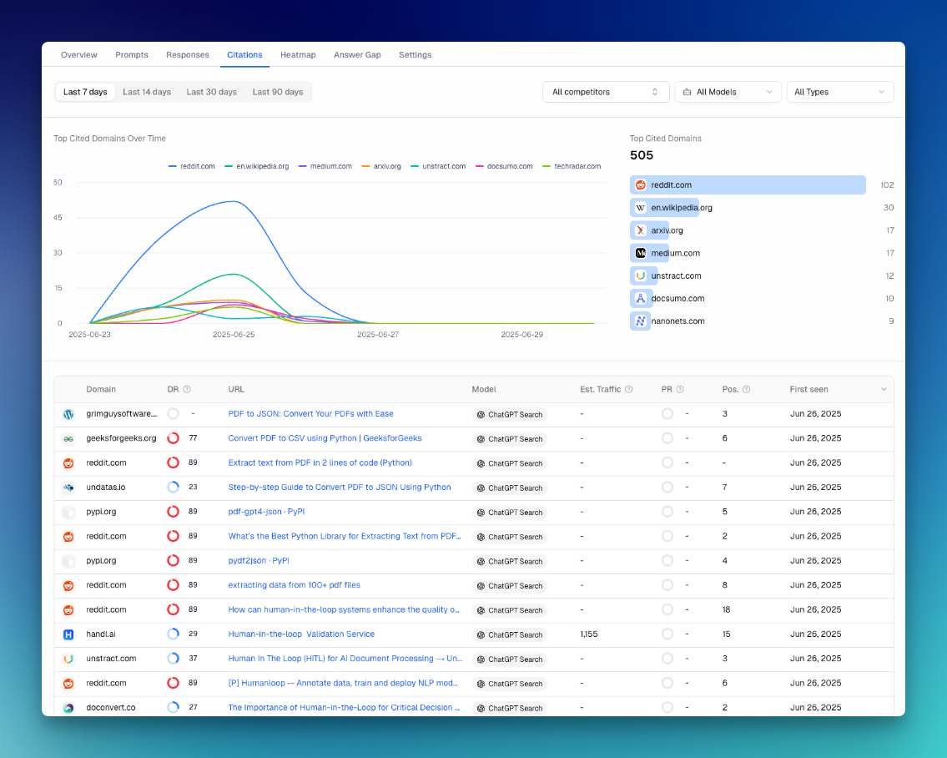
Task: Click the handl.ai favicon in table
Action: coord(68,634)
